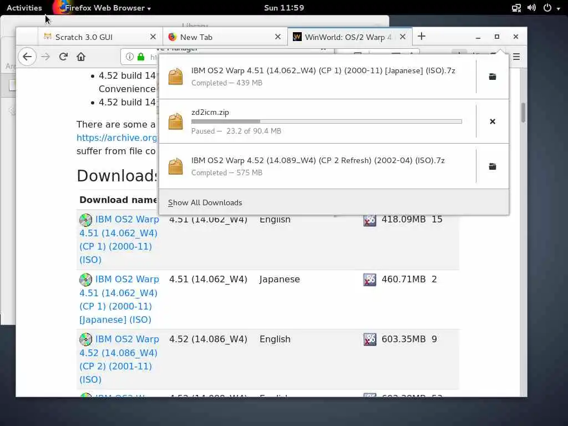Screen dimensions: 568x426
Task: Go back using the browser Back arrow
Action: click(x=27, y=57)
